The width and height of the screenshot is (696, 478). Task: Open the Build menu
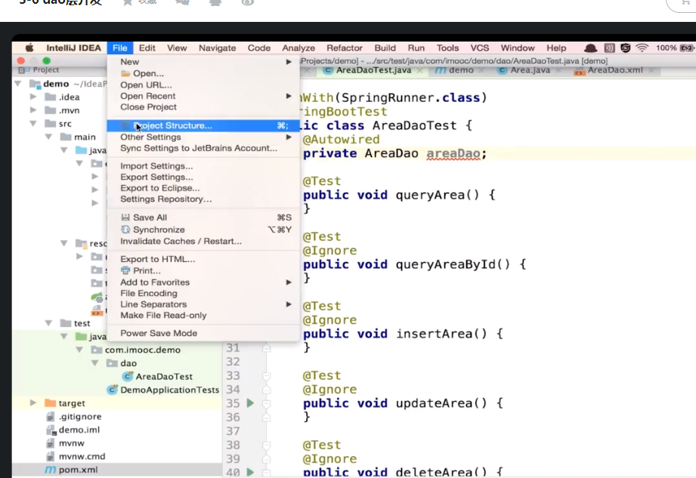385,48
